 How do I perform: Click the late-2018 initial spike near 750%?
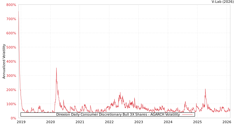click(x=19, y=12)
